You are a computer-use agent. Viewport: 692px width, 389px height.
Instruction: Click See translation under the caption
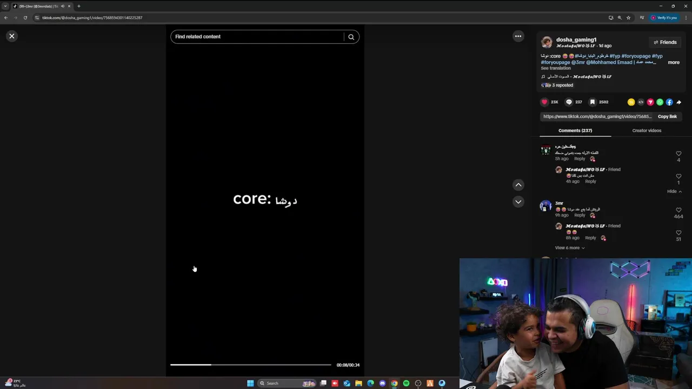pos(556,68)
